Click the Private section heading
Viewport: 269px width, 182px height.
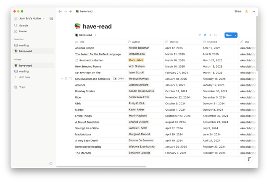coord(18,60)
